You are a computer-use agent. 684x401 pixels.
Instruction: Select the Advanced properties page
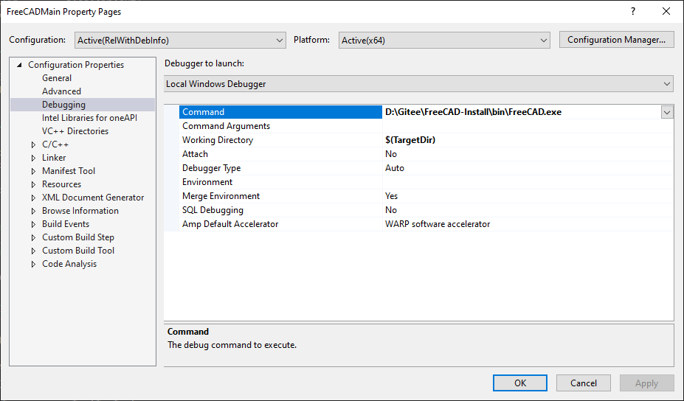61,91
